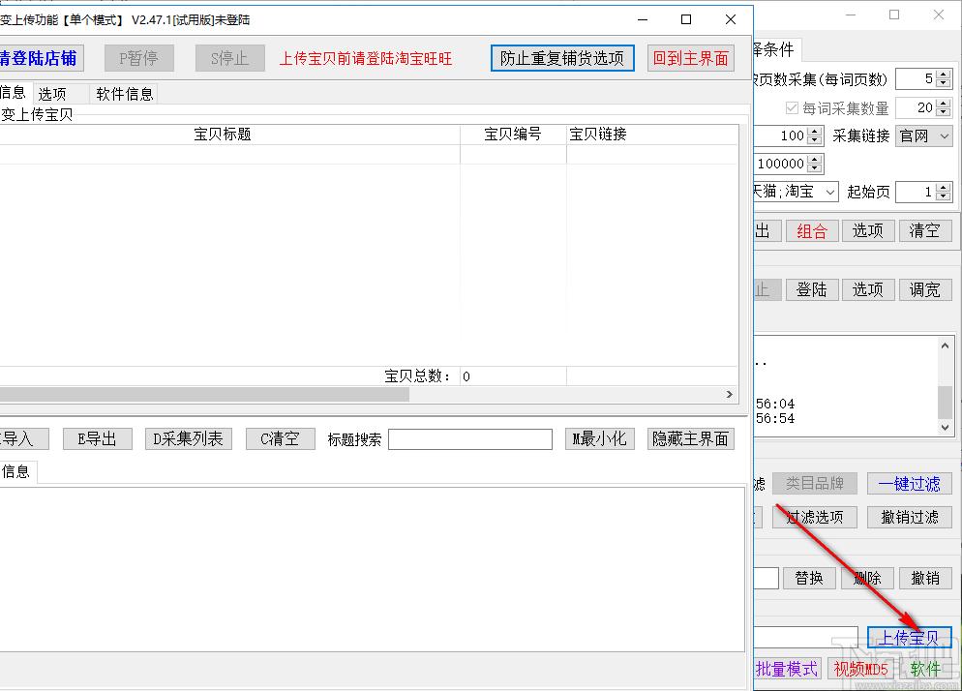Click the C清空 clear button
Image resolution: width=962 pixels, height=691 pixels.
point(281,438)
